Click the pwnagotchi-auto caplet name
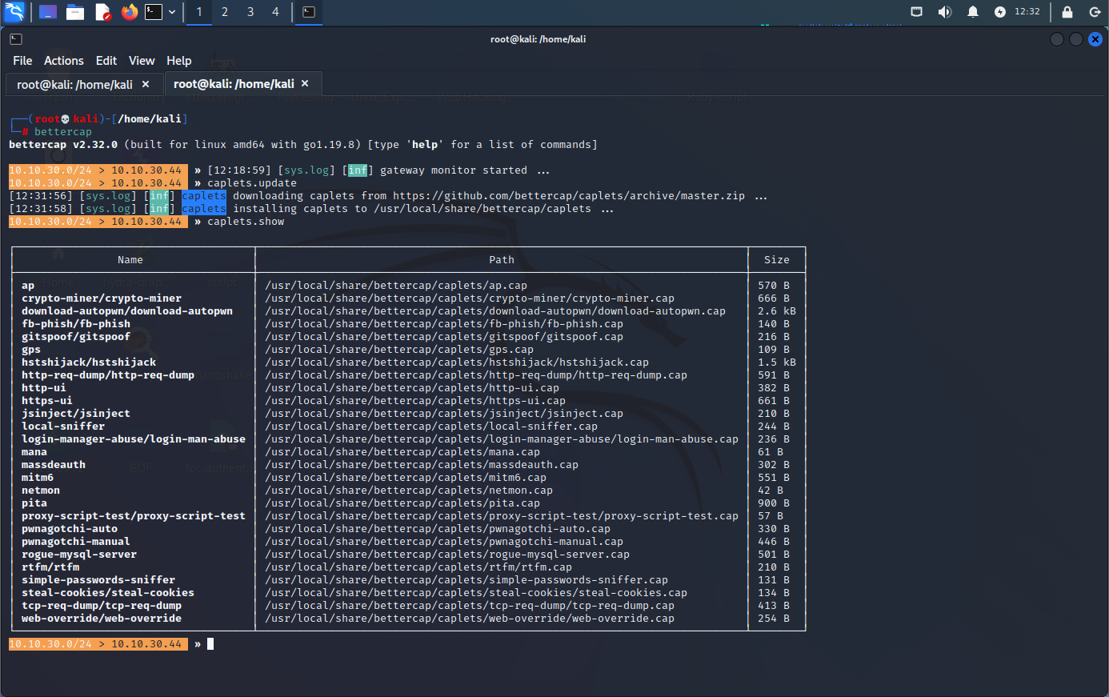The height and width of the screenshot is (697, 1109). coord(70,529)
